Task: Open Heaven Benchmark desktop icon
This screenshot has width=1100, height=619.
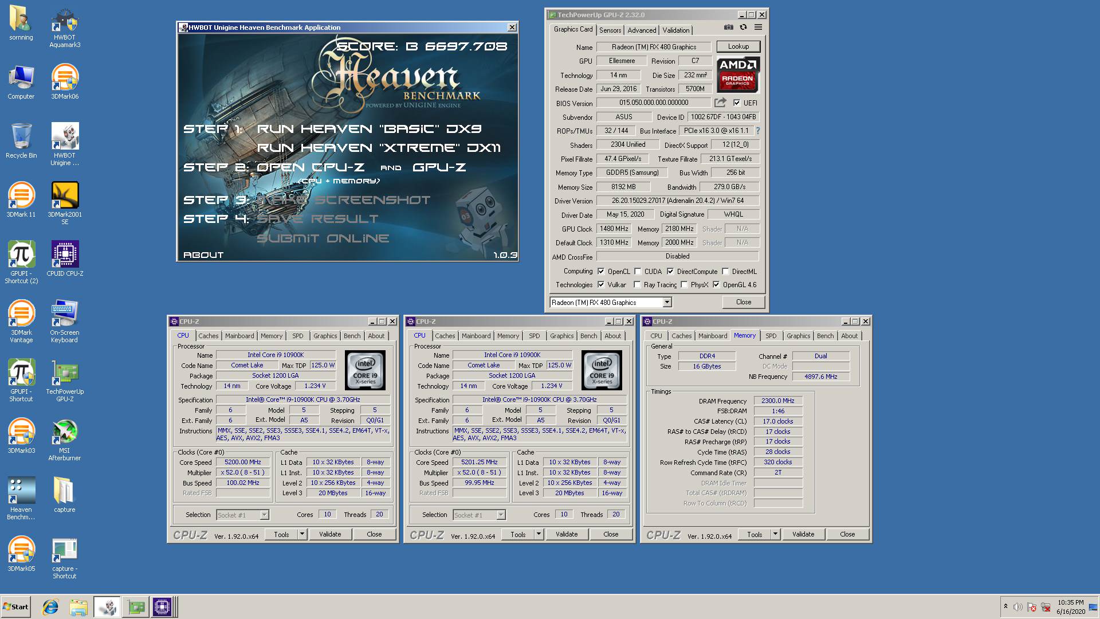Action: [x=21, y=499]
